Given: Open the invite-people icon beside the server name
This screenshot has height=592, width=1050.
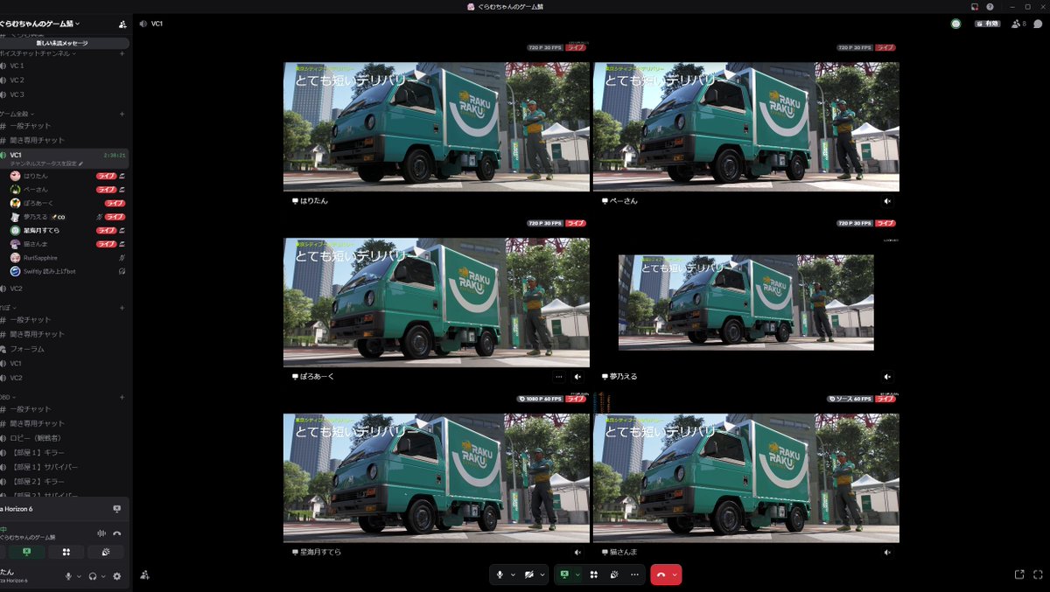Looking at the screenshot, I should point(122,24).
